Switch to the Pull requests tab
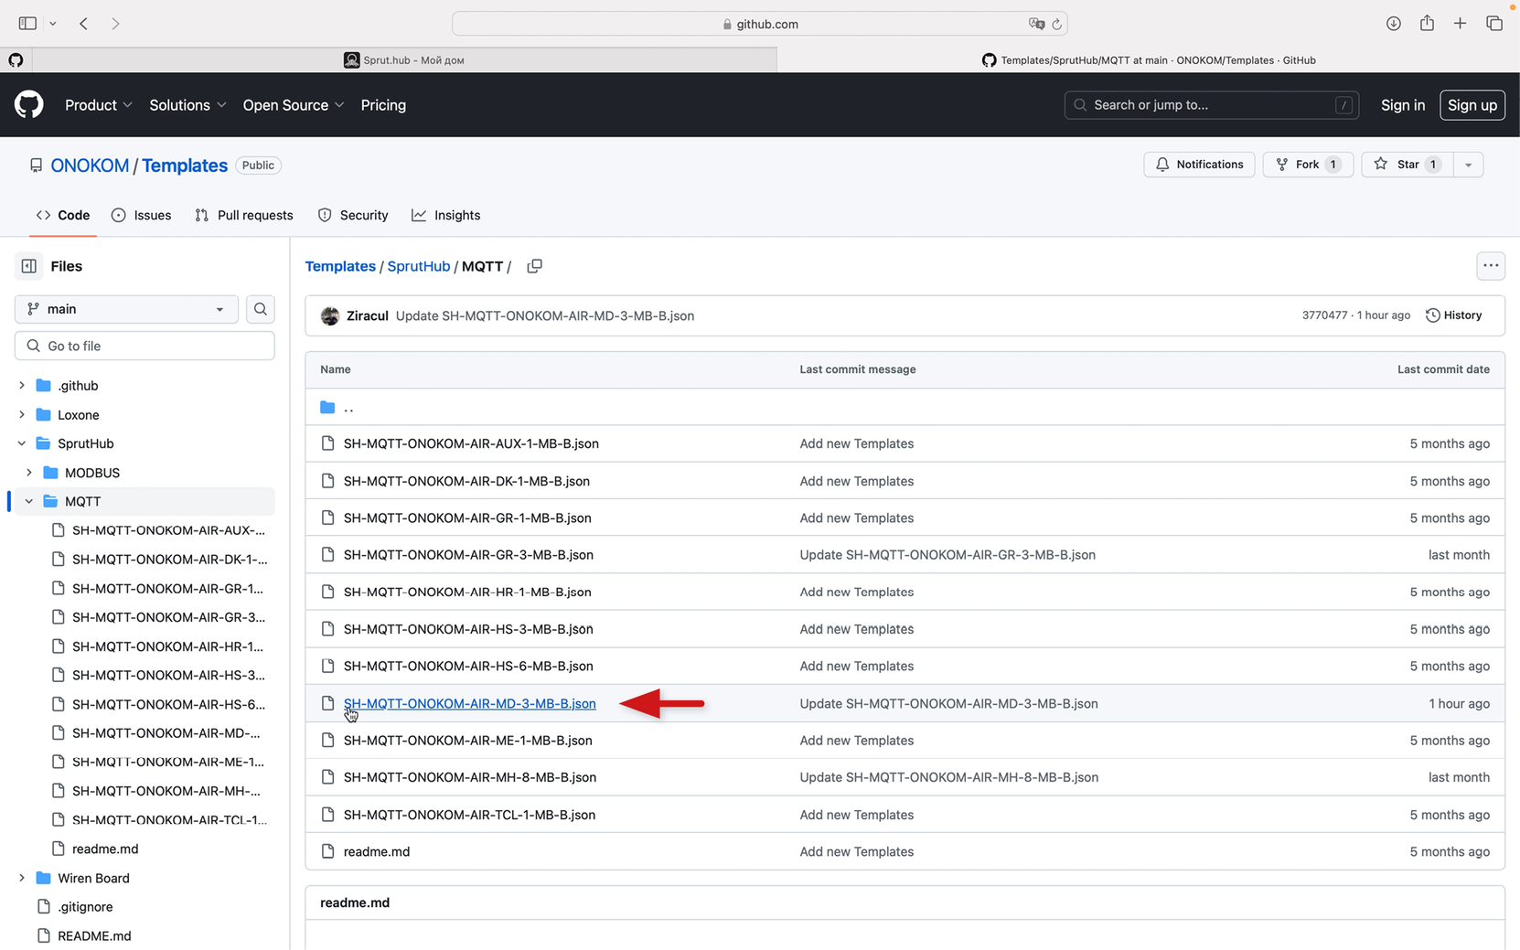 tap(244, 216)
